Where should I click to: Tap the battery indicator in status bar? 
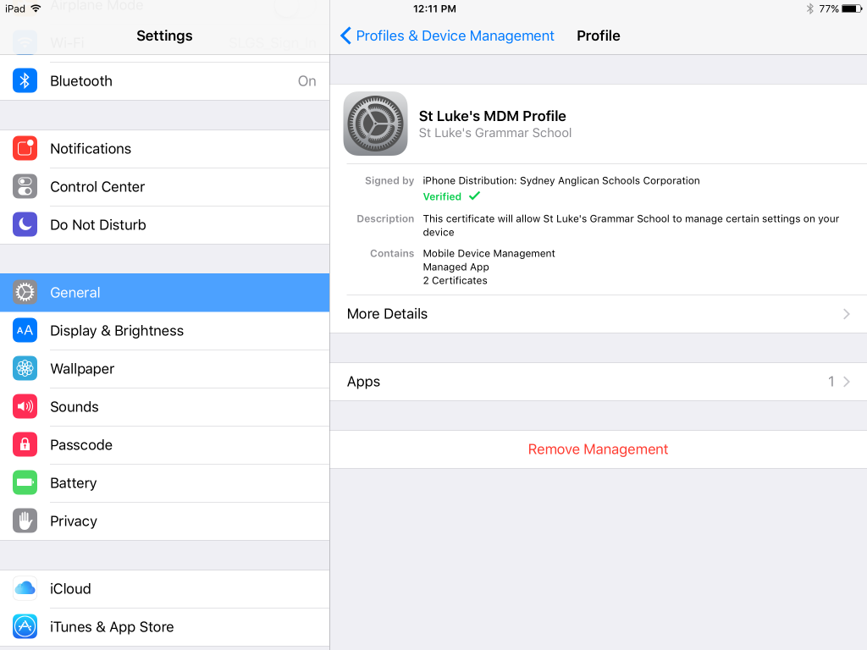coord(852,8)
